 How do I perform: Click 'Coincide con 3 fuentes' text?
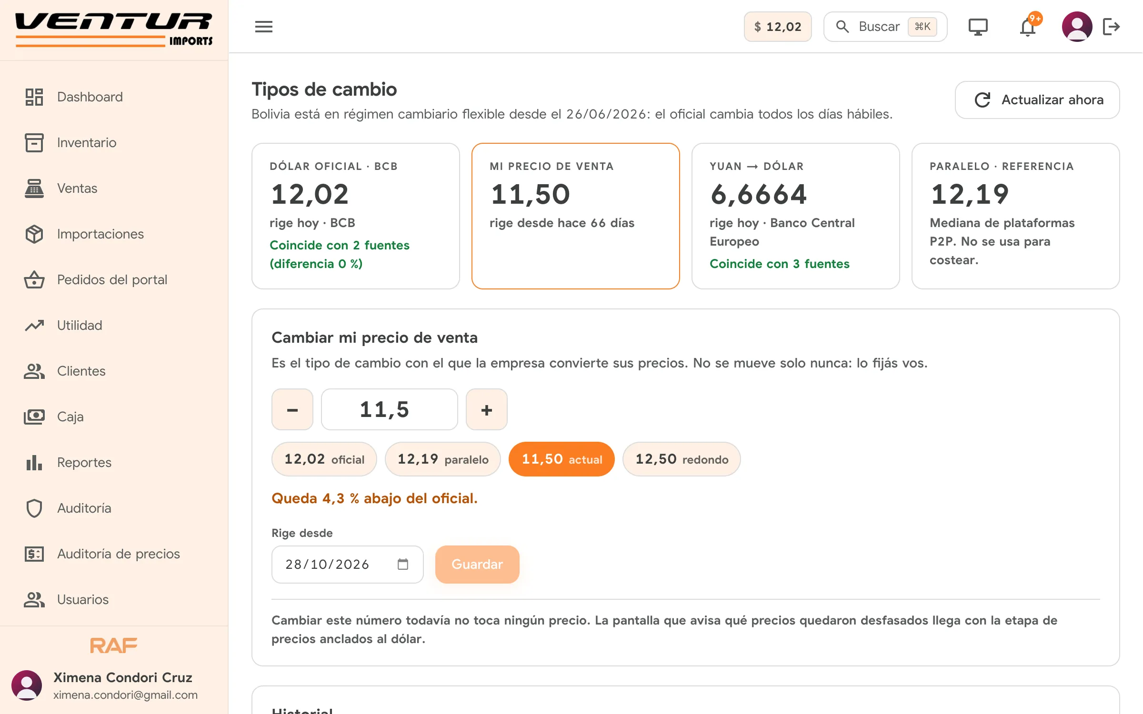pos(780,264)
